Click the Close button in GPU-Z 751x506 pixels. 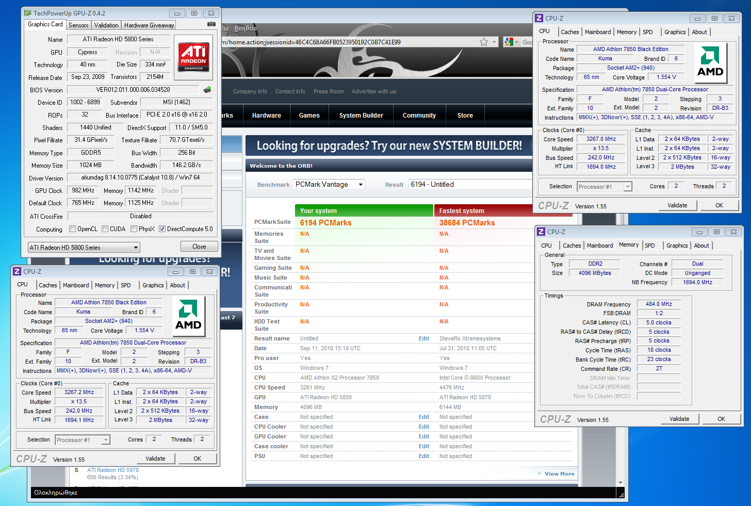pyautogui.click(x=199, y=247)
